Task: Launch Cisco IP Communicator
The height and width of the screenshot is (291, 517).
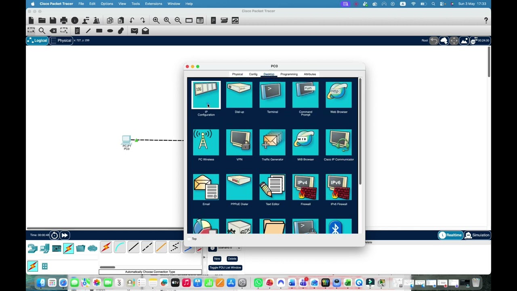Action: tap(338, 142)
